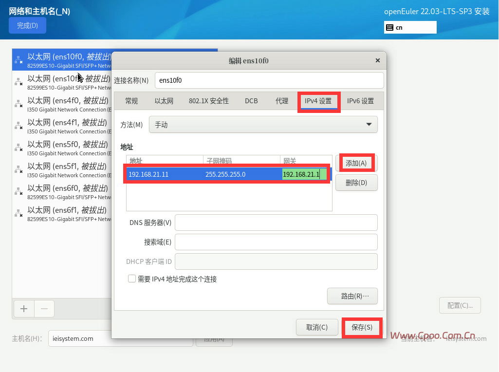Select 以太网 (ens10f0, 被拔出) in list
This screenshot has height=372, width=499.
(x=62, y=60)
